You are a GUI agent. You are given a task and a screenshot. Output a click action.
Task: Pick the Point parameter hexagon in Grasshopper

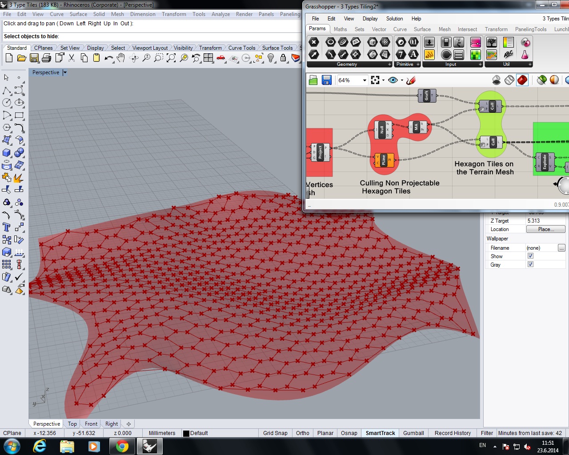coord(314,42)
